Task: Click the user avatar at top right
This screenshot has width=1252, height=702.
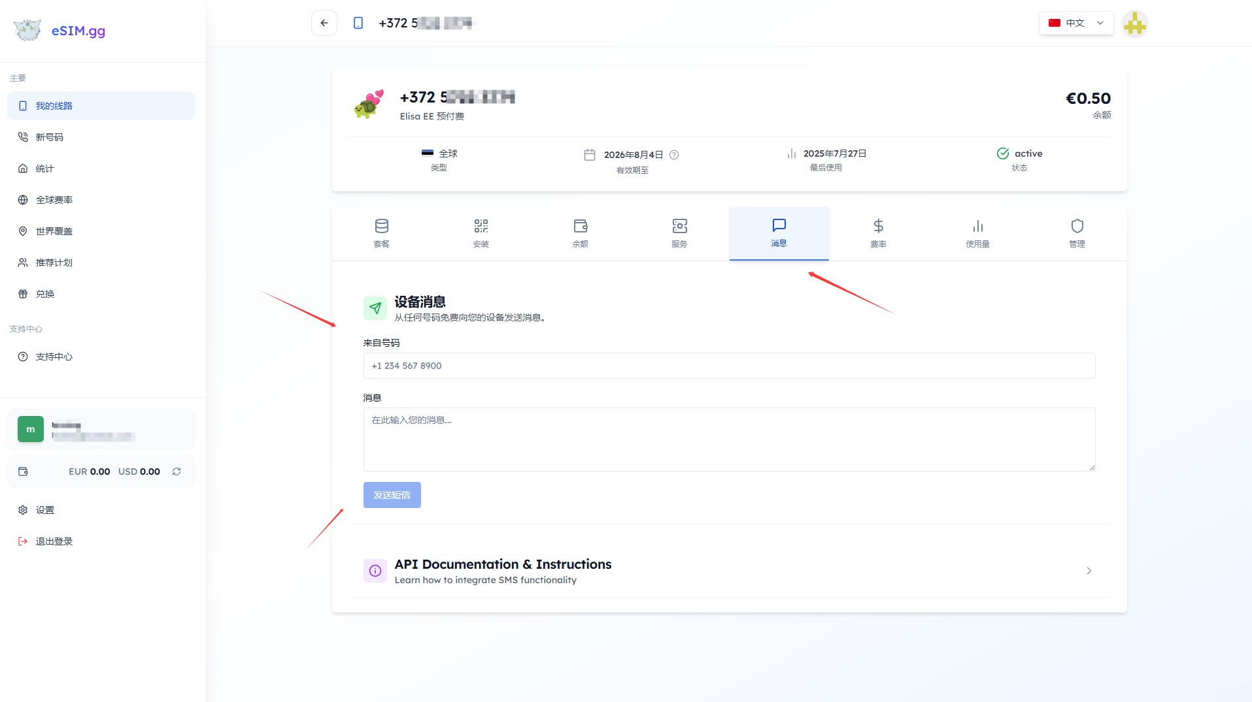Action: [1134, 24]
